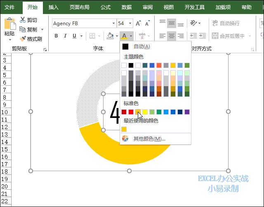
Task: Click the Paste clipboard icon
Action: [x=10, y=24]
